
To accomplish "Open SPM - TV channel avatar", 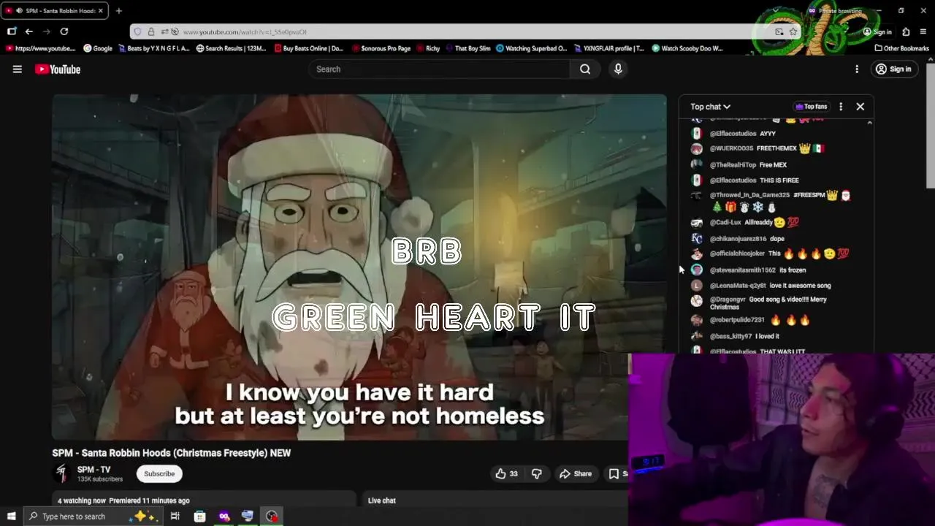I will pos(61,473).
